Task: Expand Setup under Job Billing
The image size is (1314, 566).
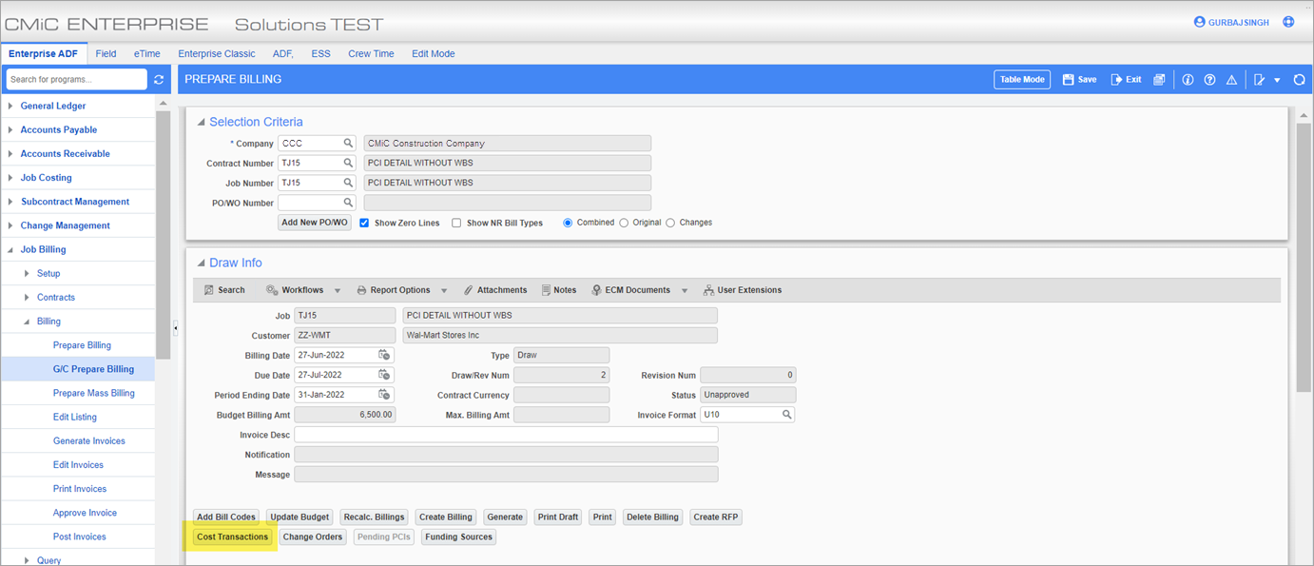Action: [27, 273]
